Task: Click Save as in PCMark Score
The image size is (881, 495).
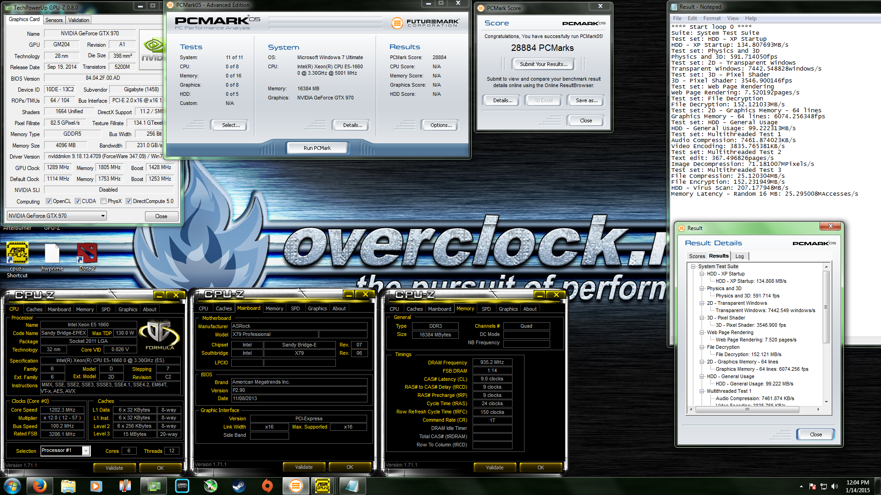Action: pos(586,100)
